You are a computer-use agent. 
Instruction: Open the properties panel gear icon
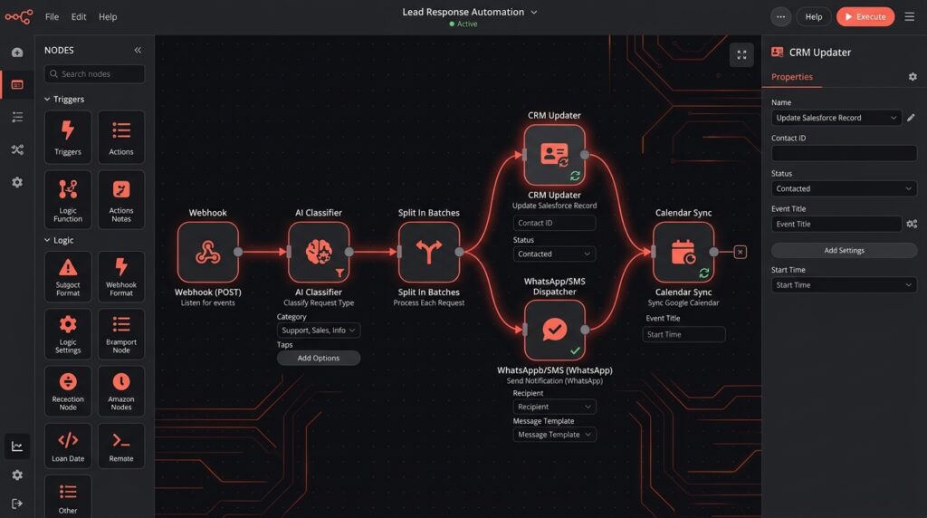[x=913, y=77]
